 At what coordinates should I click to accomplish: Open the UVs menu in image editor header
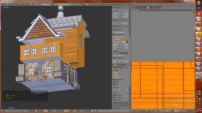[153, 111]
